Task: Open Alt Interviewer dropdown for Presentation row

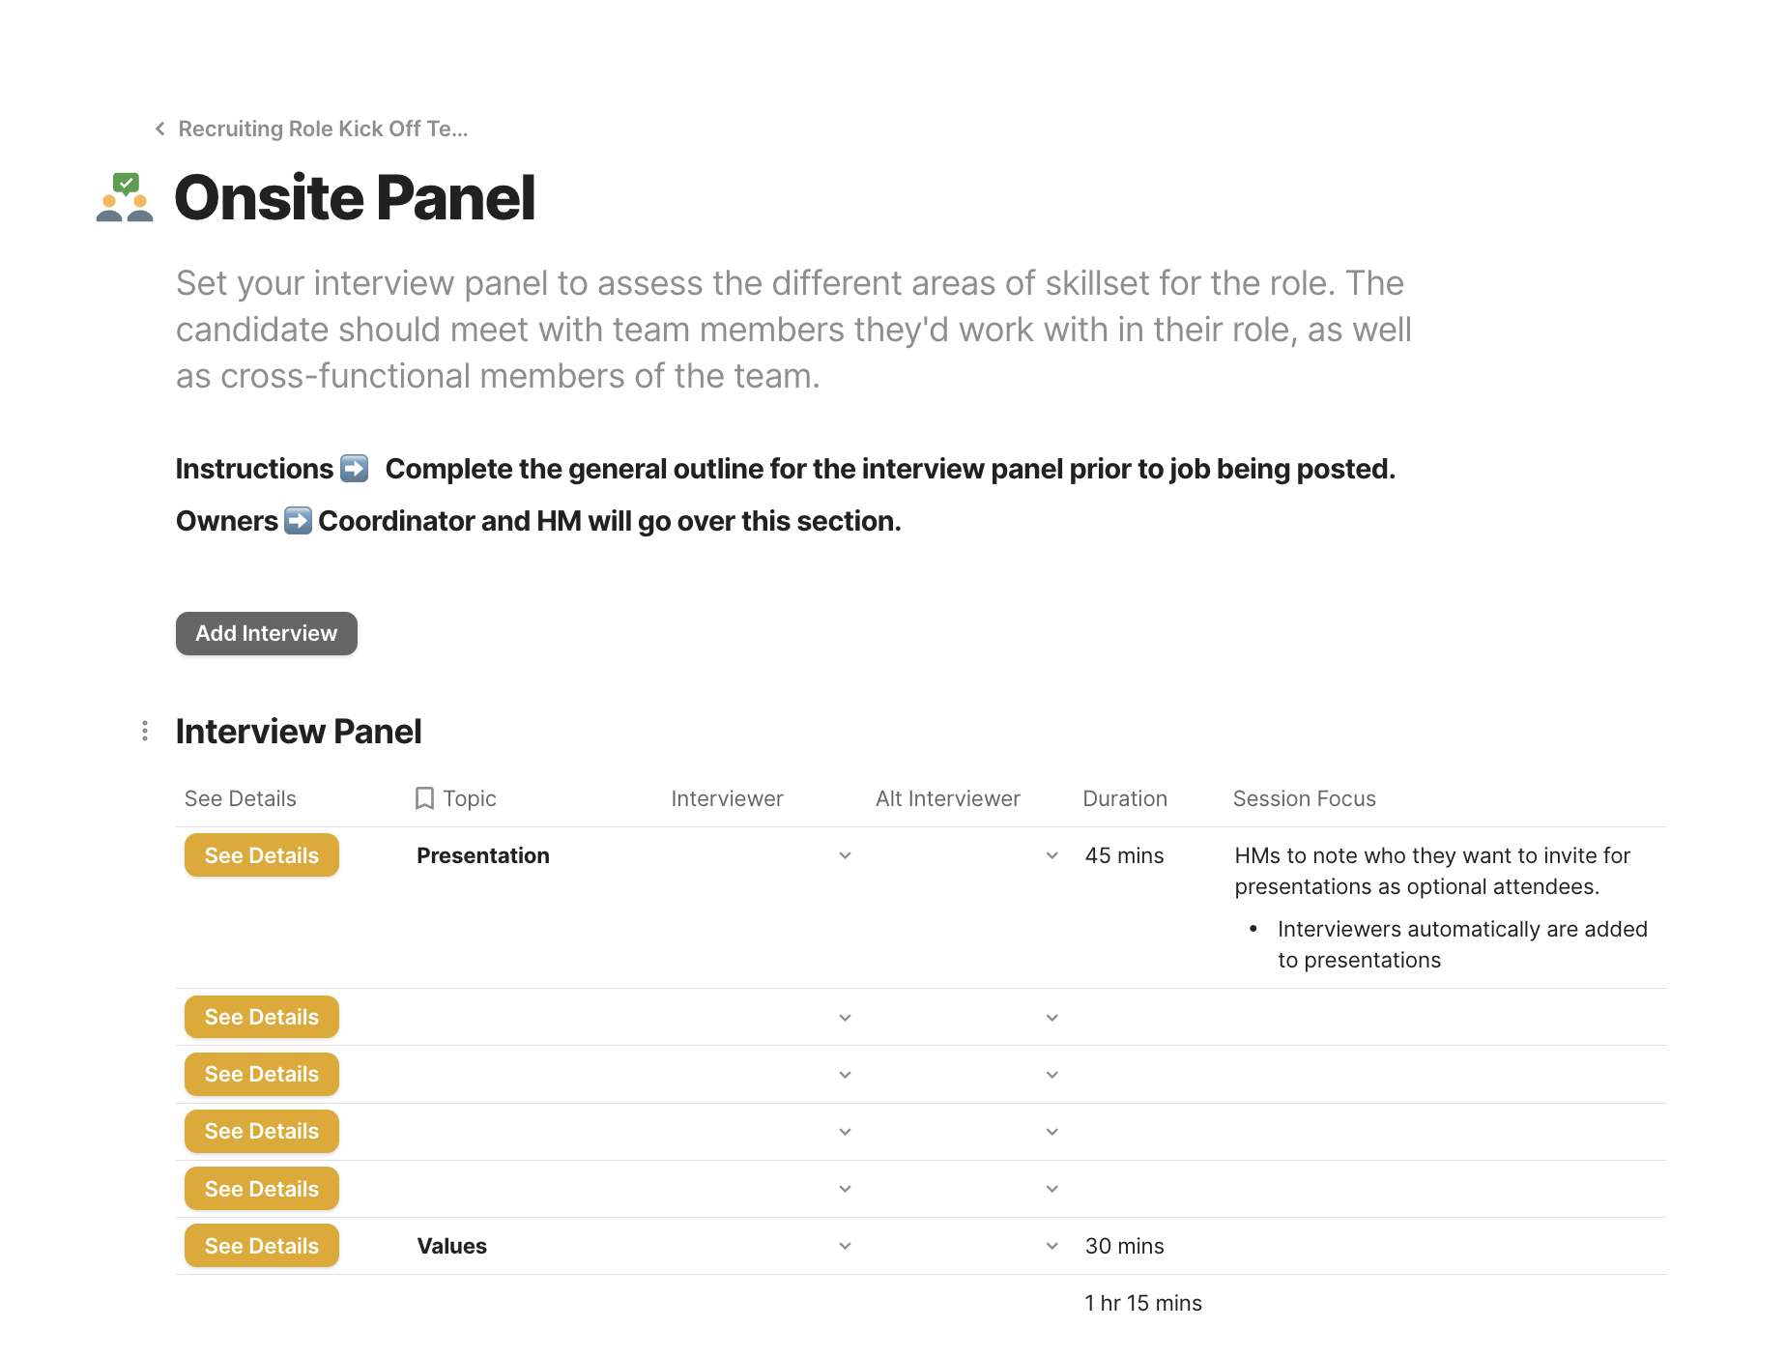Action: click(x=1051, y=855)
